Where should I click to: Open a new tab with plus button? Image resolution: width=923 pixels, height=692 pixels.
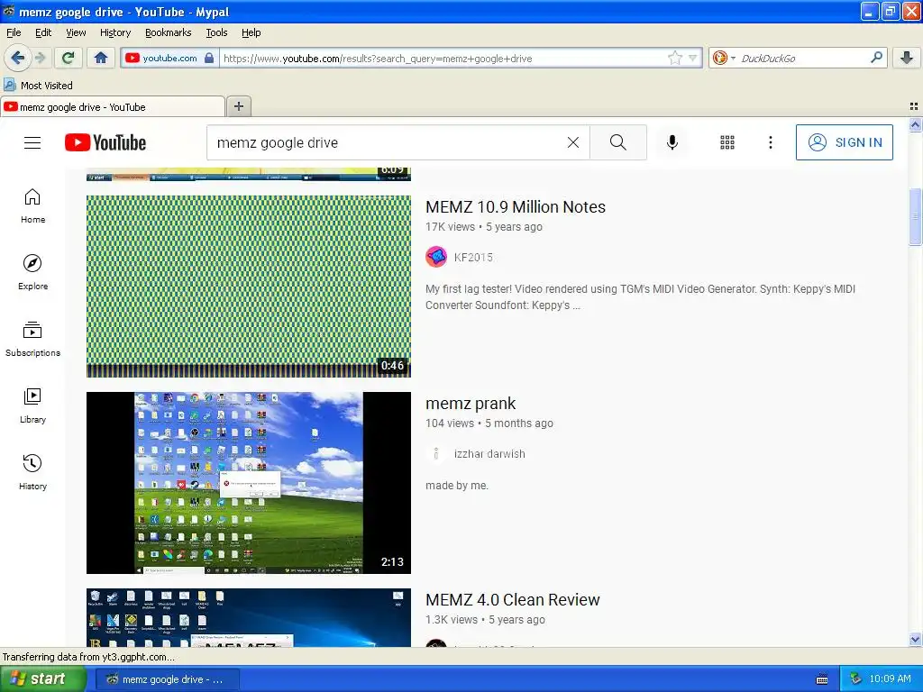238,106
